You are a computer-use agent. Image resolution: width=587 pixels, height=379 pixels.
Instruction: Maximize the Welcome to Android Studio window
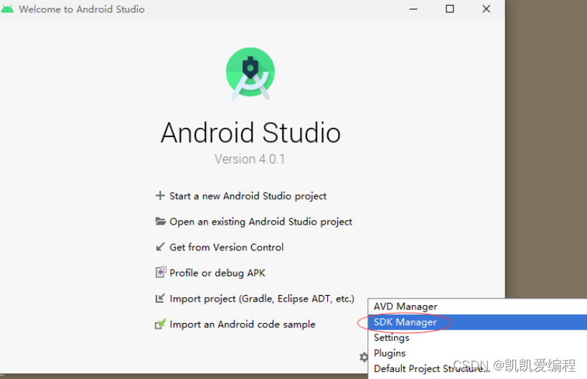pyautogui.click(x=450, y=9)
